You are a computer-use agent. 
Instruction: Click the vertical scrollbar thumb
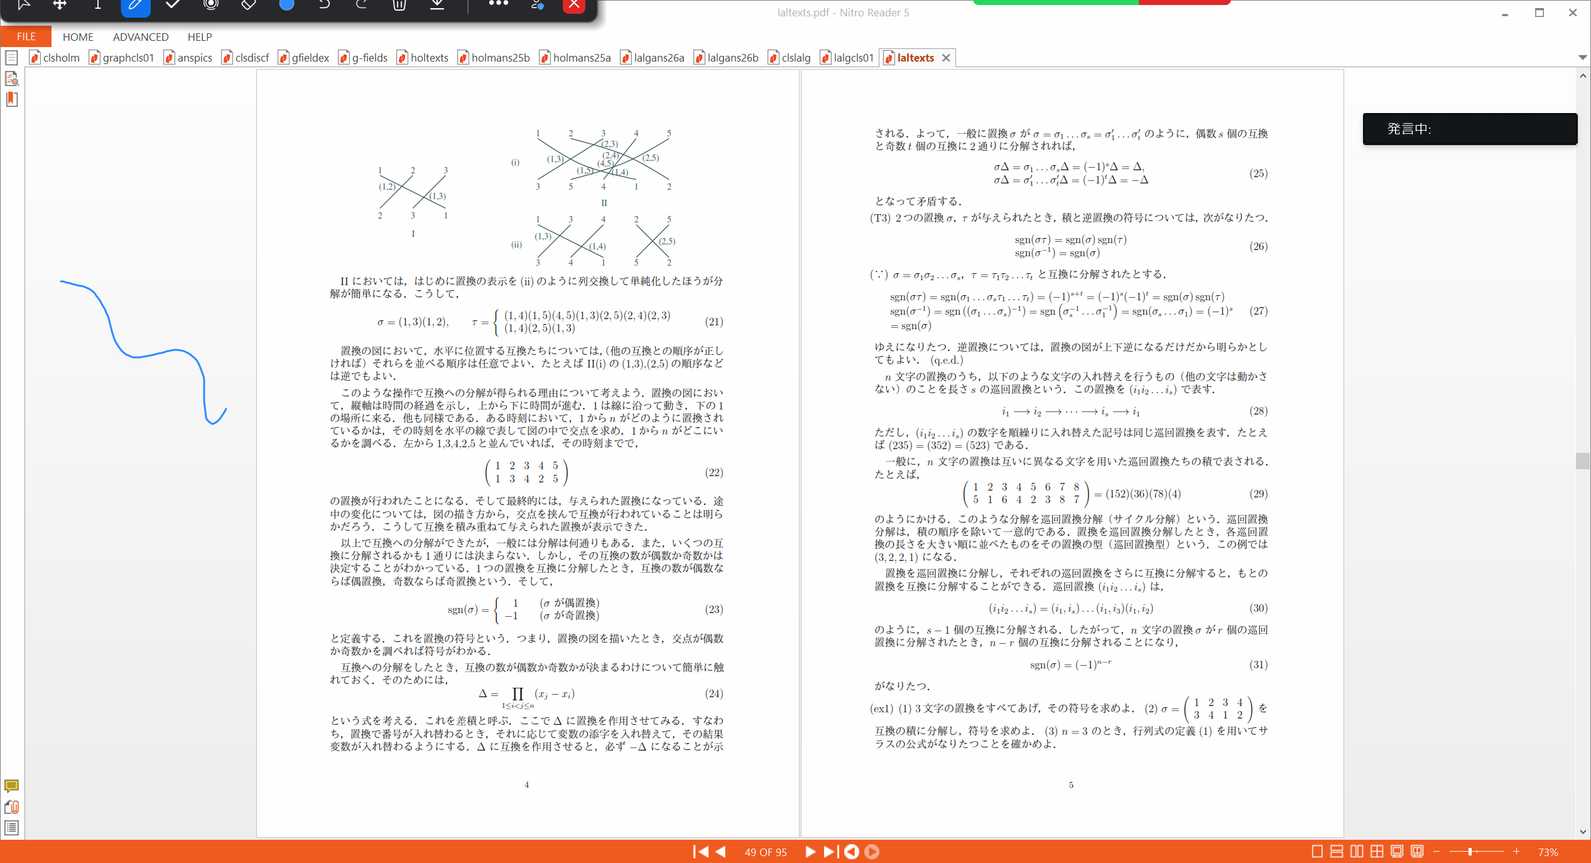(1582, 460)
